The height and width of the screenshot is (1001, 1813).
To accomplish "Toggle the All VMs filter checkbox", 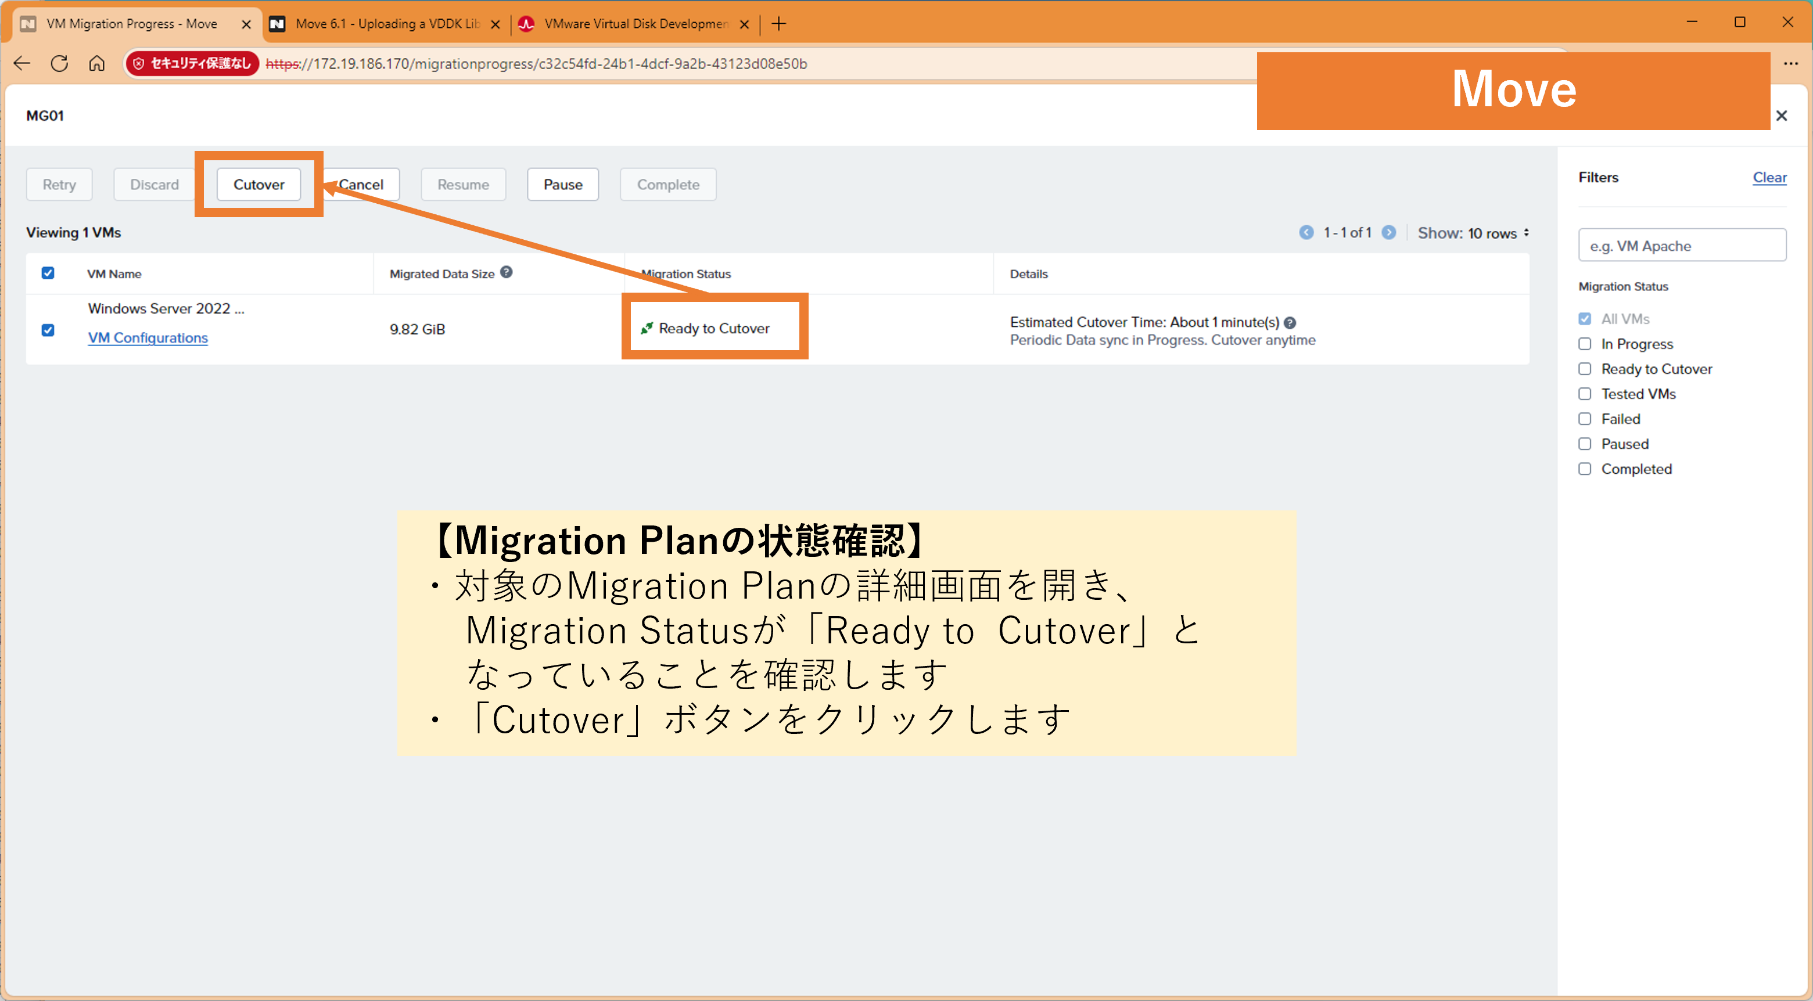I will [x=1584, y=319].
